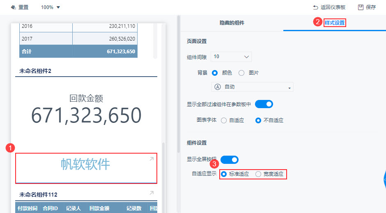Screen dimensions: 386x213
Task: Click the 230,211,110 table cell
Action: 105,27
